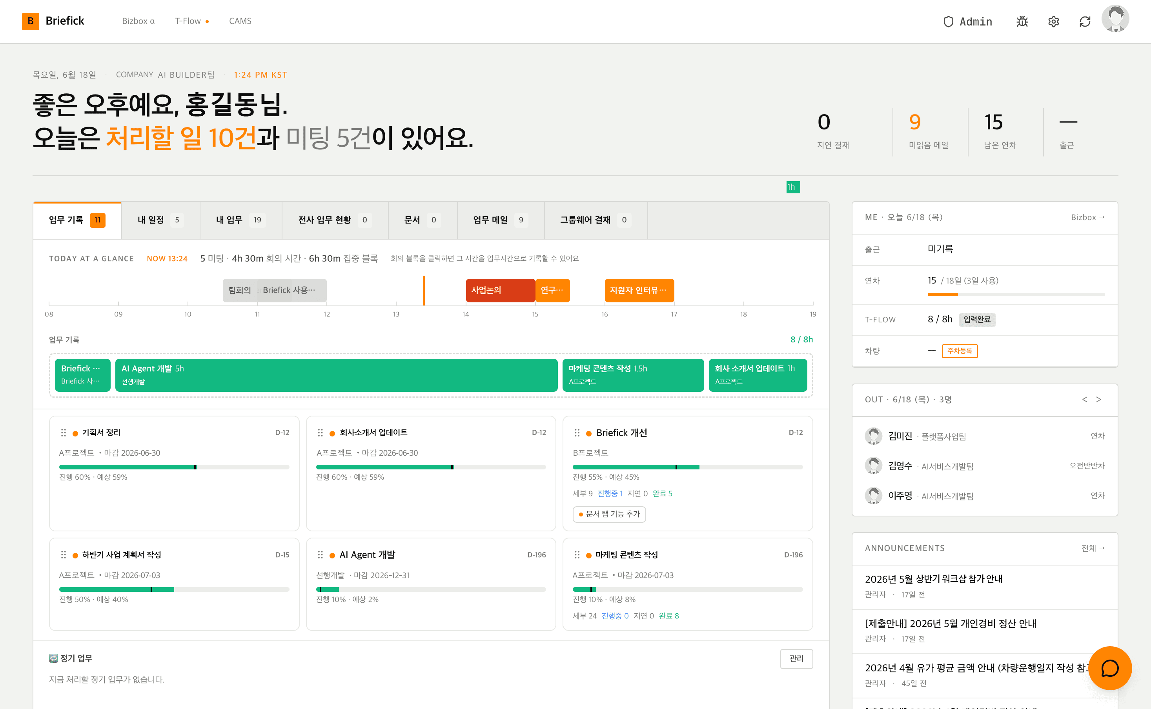Click the Briefick 사용… timeline block

pos(292,291)
